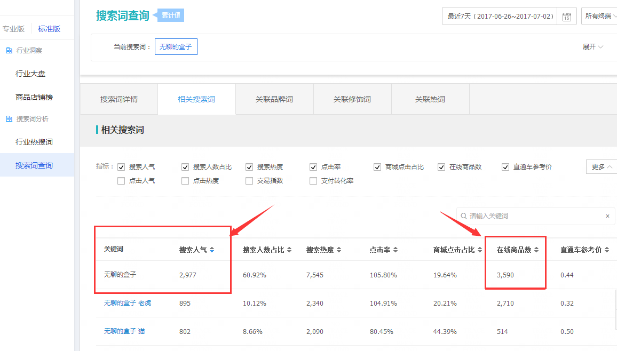The height and width of the screenshot is (351, 617).
Task: Open the calendar date picker icon
Action: coord(567,16)
